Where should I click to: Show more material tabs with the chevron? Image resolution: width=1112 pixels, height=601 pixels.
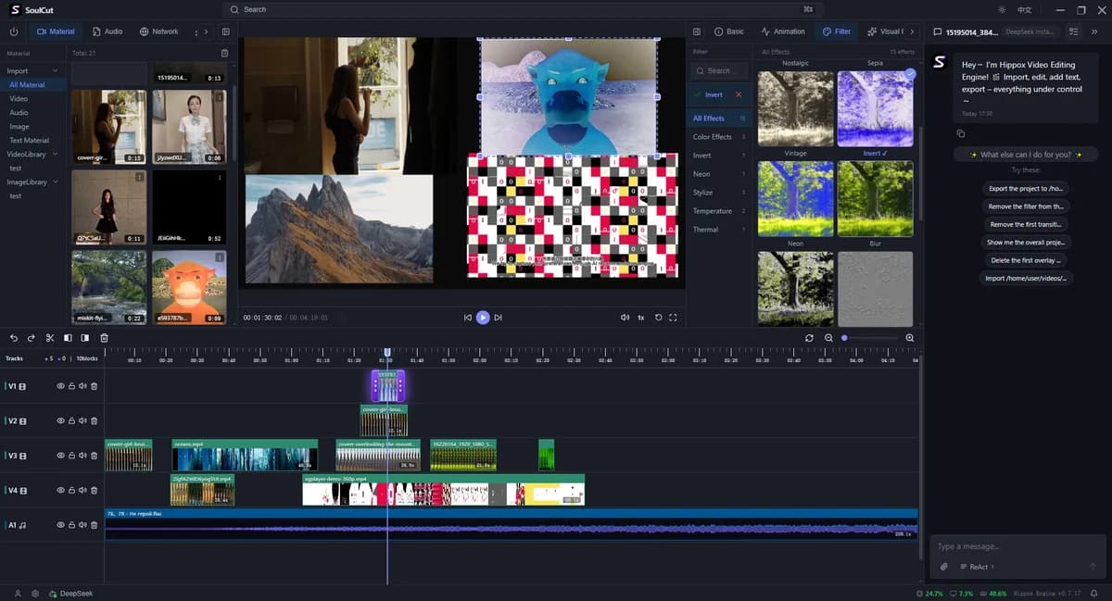pos(206,31)
